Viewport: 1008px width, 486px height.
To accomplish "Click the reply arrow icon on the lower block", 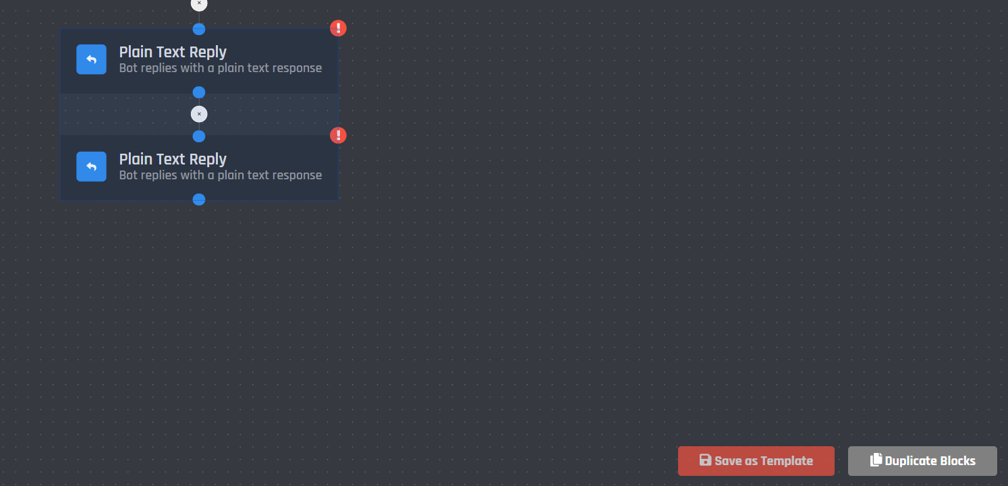I will (x=91, y=166).
